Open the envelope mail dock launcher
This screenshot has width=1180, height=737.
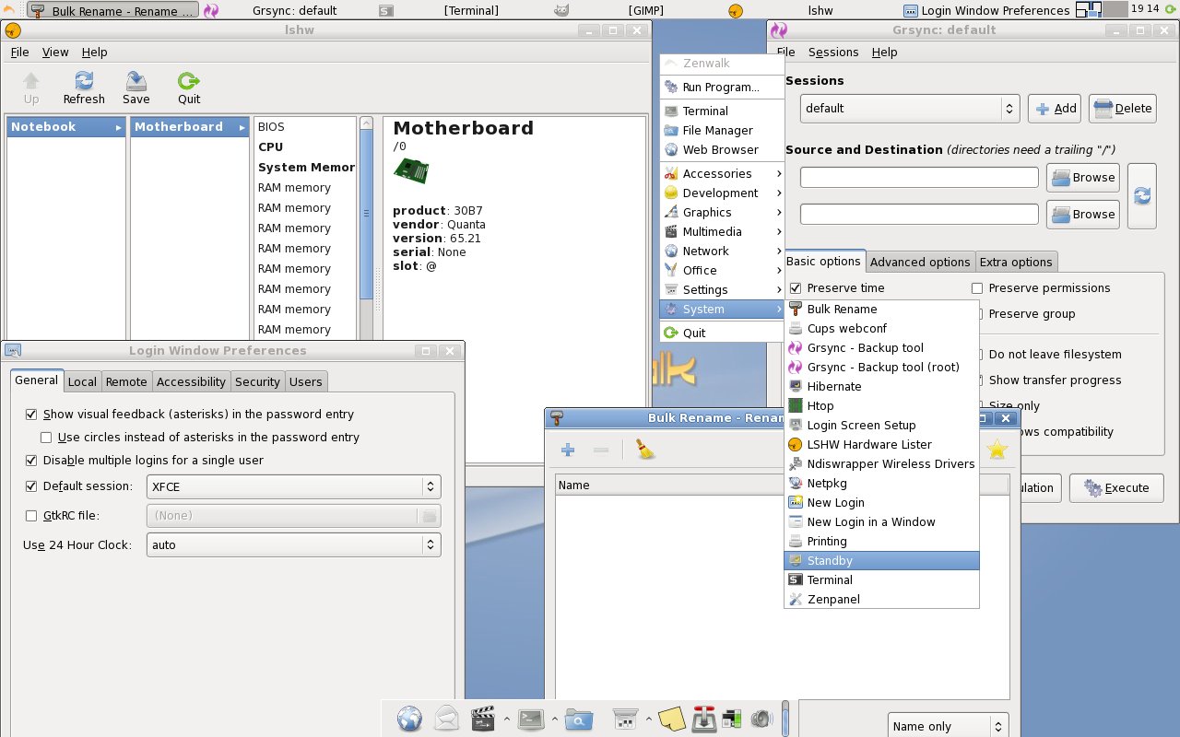tap(447, 719)
